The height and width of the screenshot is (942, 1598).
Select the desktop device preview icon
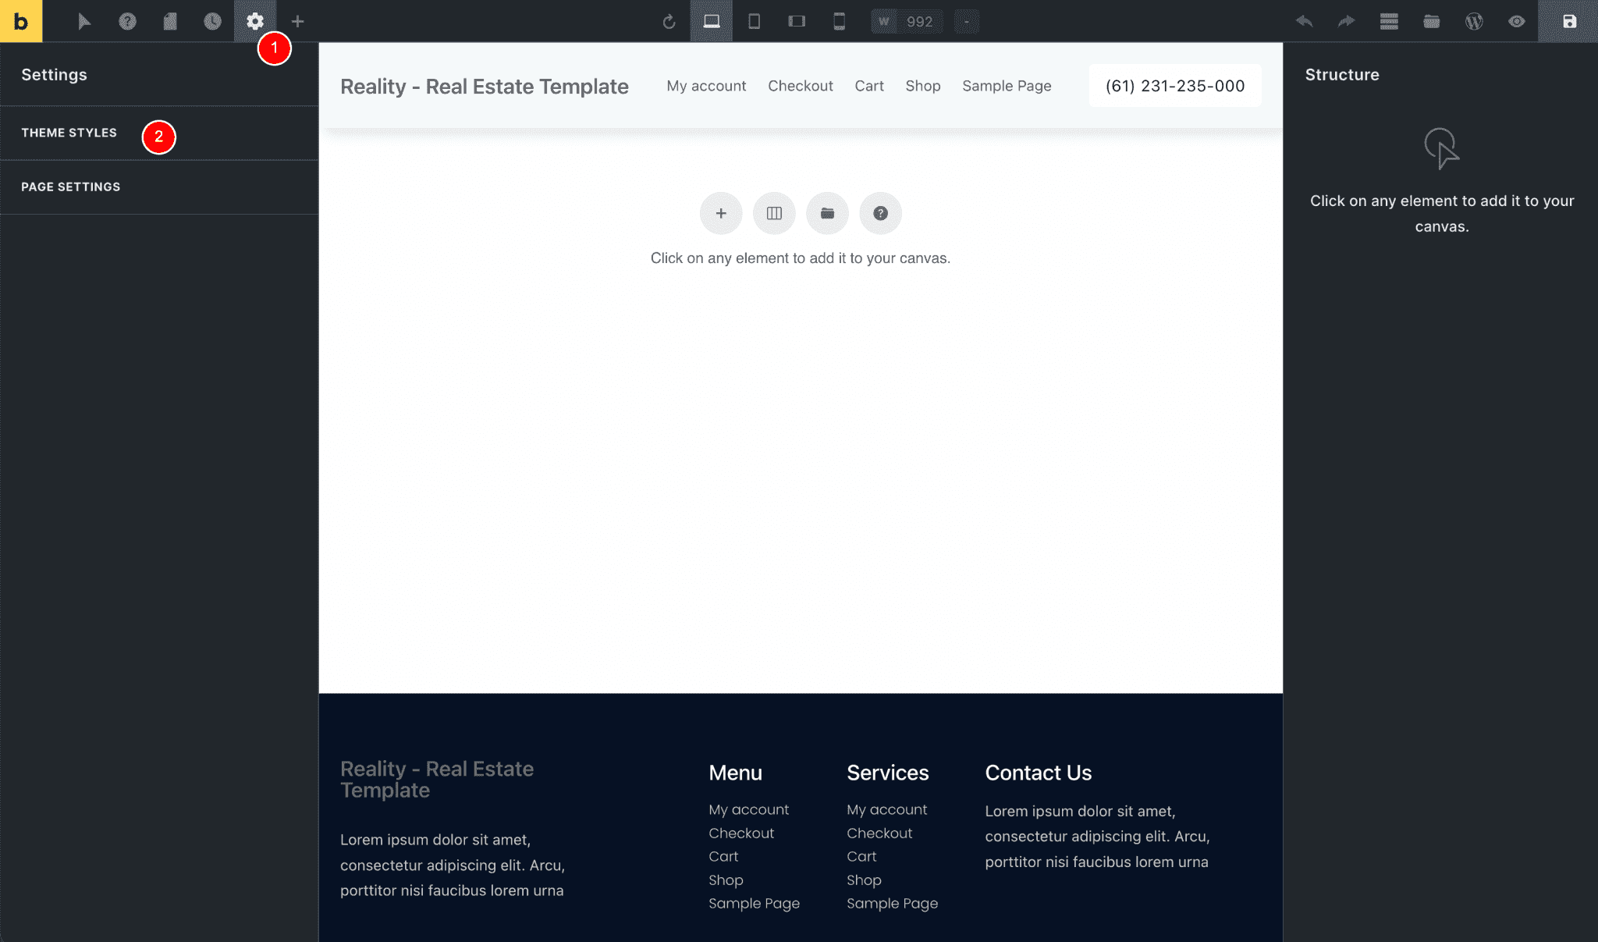coord(710,21)
